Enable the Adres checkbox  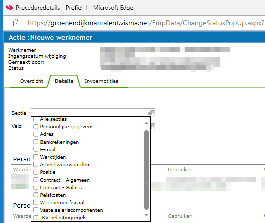[x=36, y=134]
